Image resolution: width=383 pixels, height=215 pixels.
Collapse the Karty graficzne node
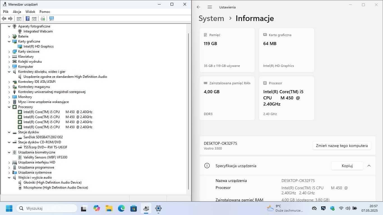[x=9, y=41]
